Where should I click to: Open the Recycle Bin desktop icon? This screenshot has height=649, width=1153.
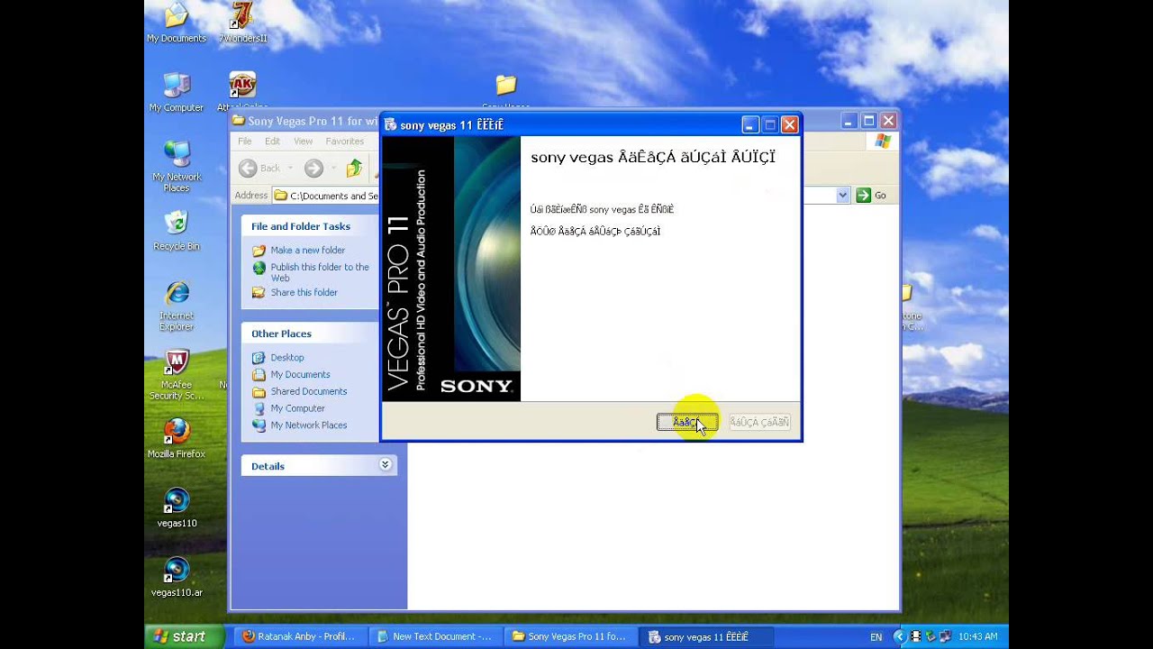177,231
